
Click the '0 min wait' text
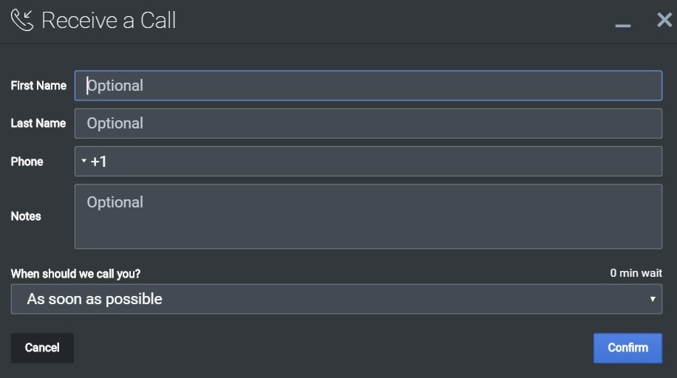click(636, 273)
